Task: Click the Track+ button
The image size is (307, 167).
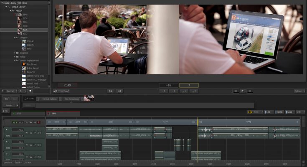Action: (x=18, y=162)
